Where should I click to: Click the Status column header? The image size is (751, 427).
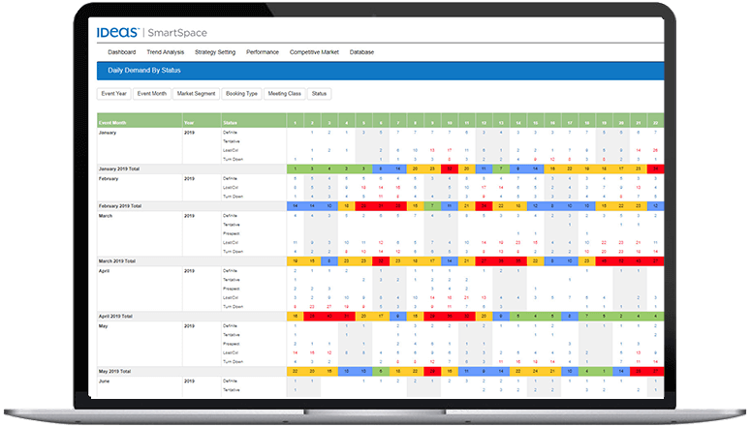coord(230,123)
